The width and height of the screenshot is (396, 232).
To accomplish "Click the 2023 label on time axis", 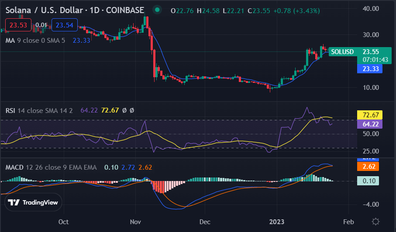I will click(276, 222).
